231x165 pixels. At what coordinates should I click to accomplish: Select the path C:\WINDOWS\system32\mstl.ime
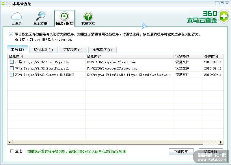coord(111,62)
